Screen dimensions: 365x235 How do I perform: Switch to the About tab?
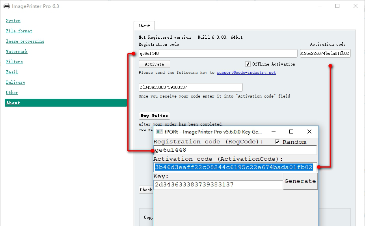pos(144,26)
